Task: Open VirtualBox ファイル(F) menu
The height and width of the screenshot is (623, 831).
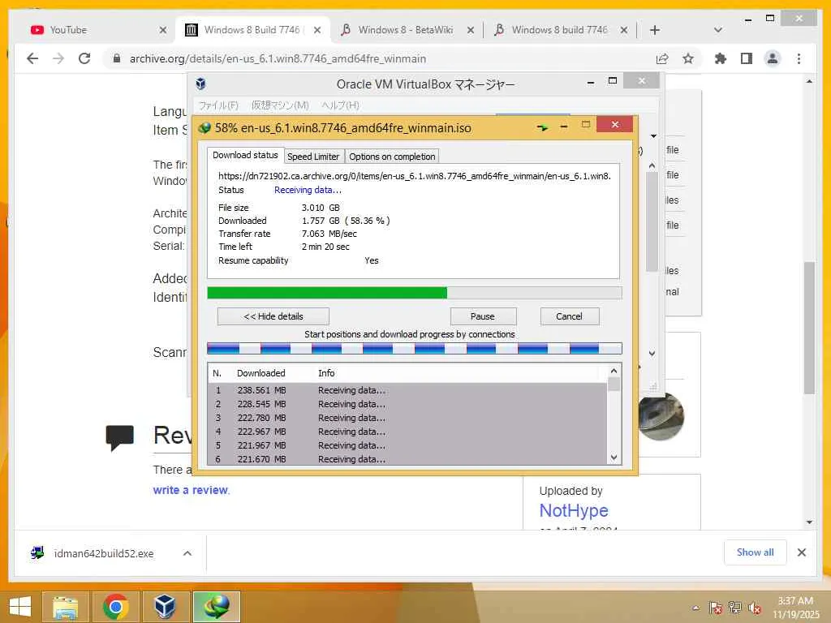Action: [x=218, y=105]
